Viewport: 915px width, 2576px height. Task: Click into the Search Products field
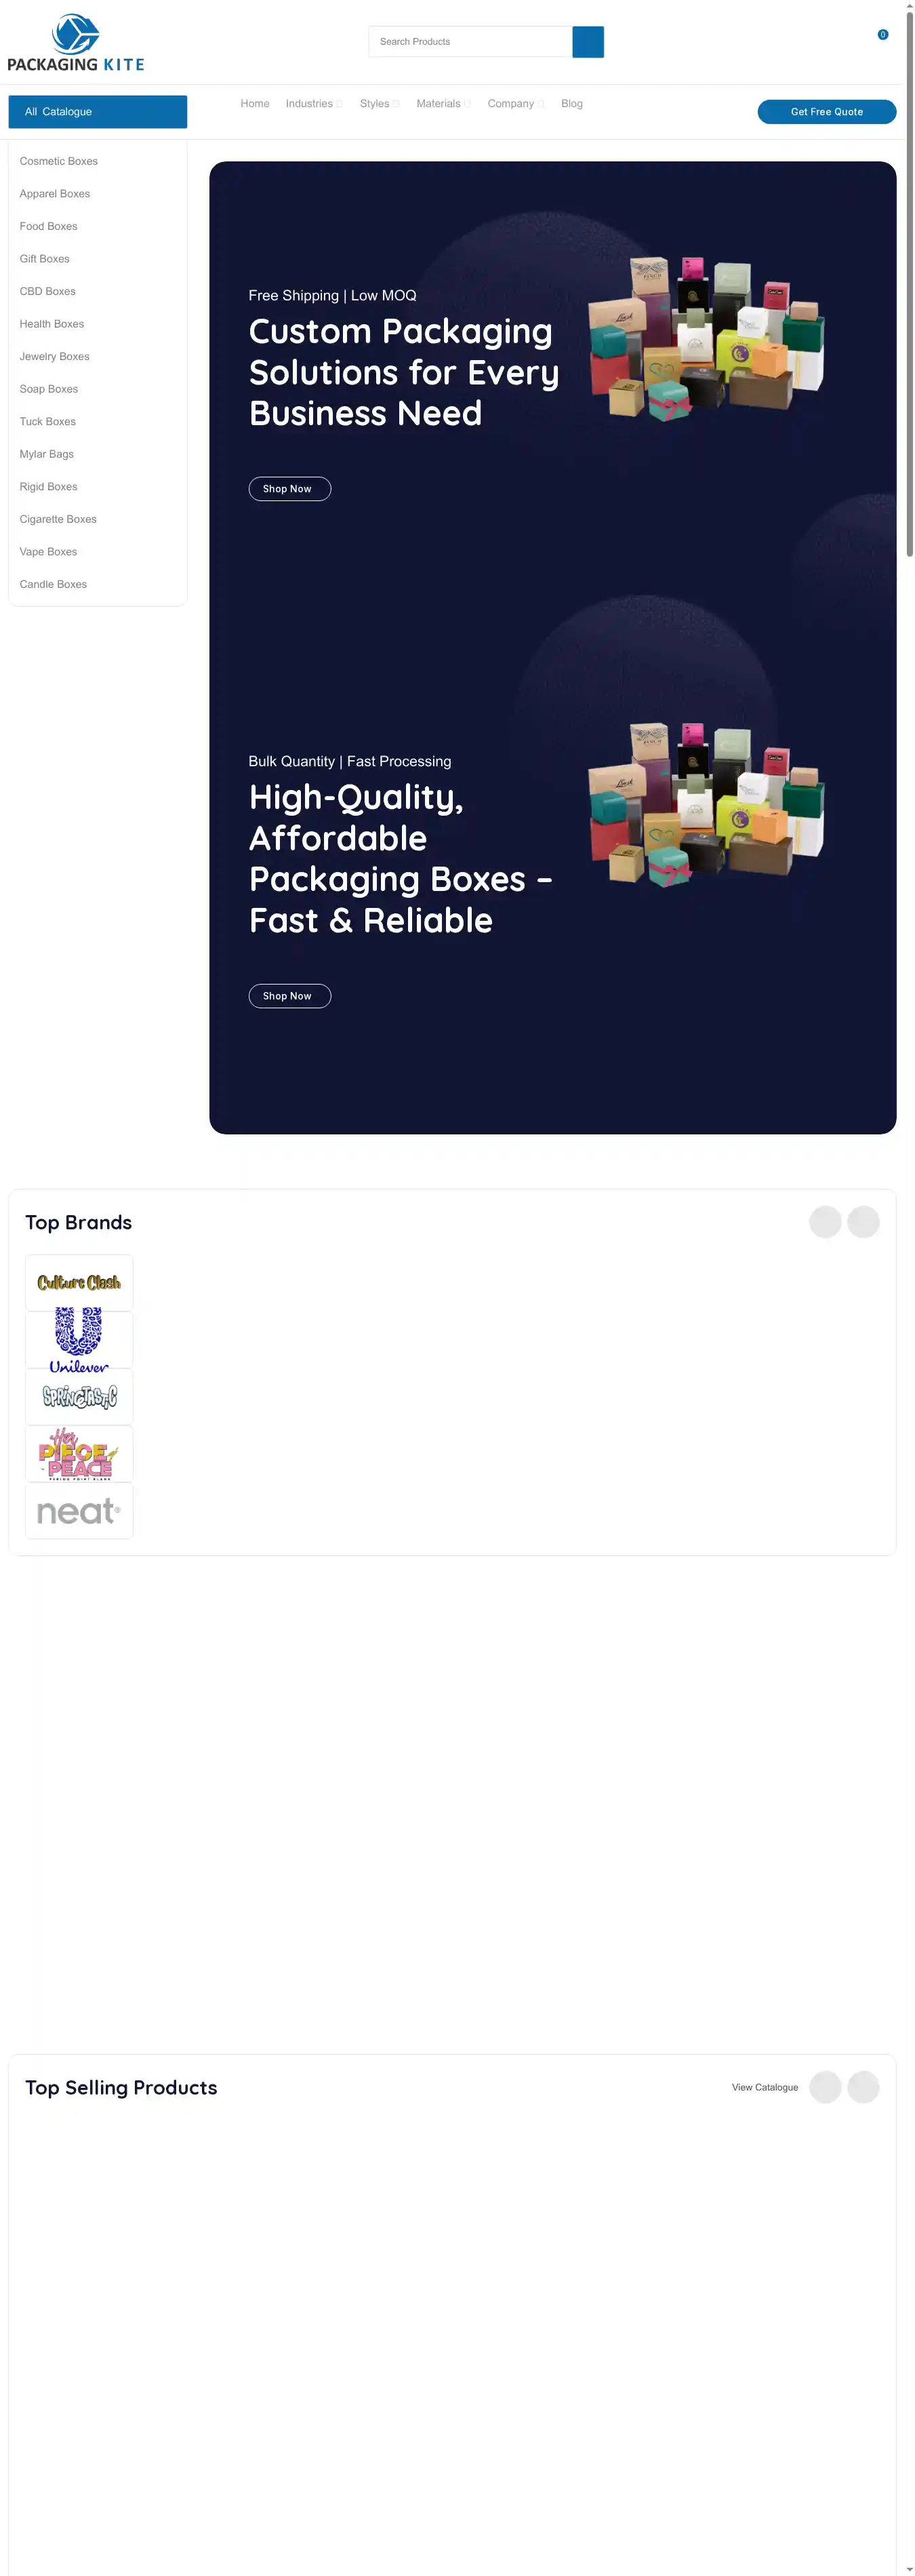point(470,42)
